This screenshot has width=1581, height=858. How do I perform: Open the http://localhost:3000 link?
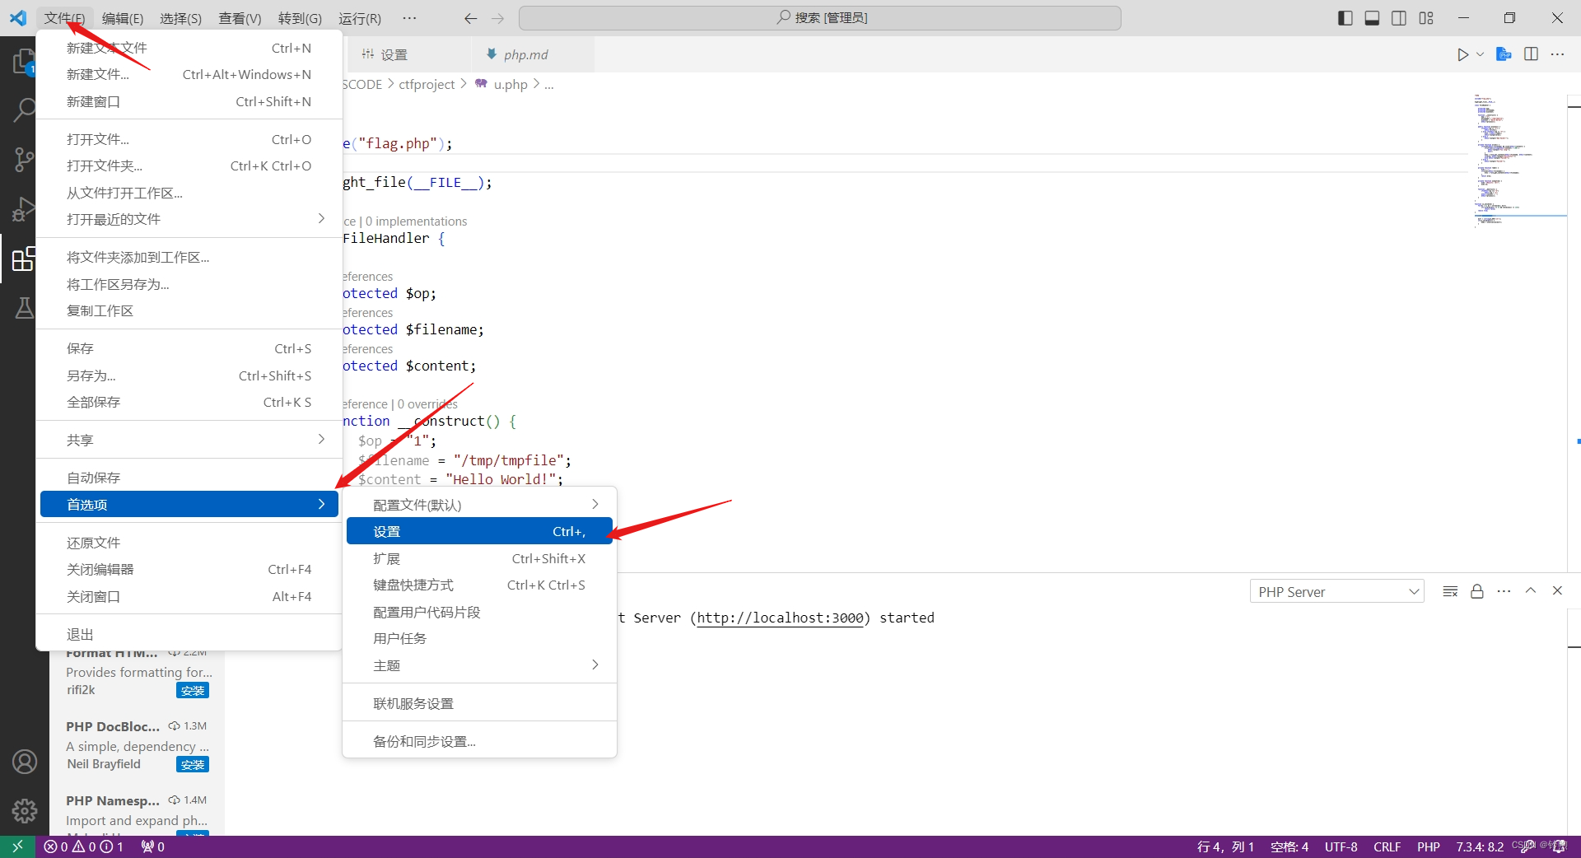(x=781, y=618)
